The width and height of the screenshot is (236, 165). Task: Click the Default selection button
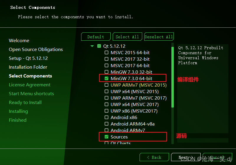tap(96, 37)
